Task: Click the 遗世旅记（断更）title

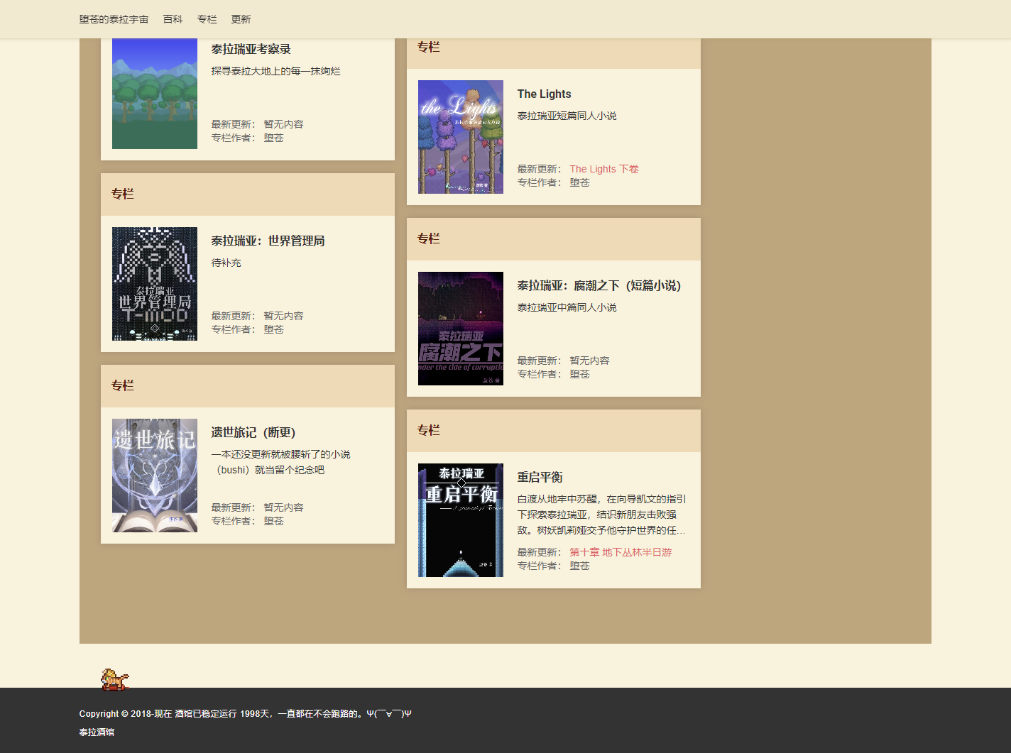Action: [x=253, y=432]
